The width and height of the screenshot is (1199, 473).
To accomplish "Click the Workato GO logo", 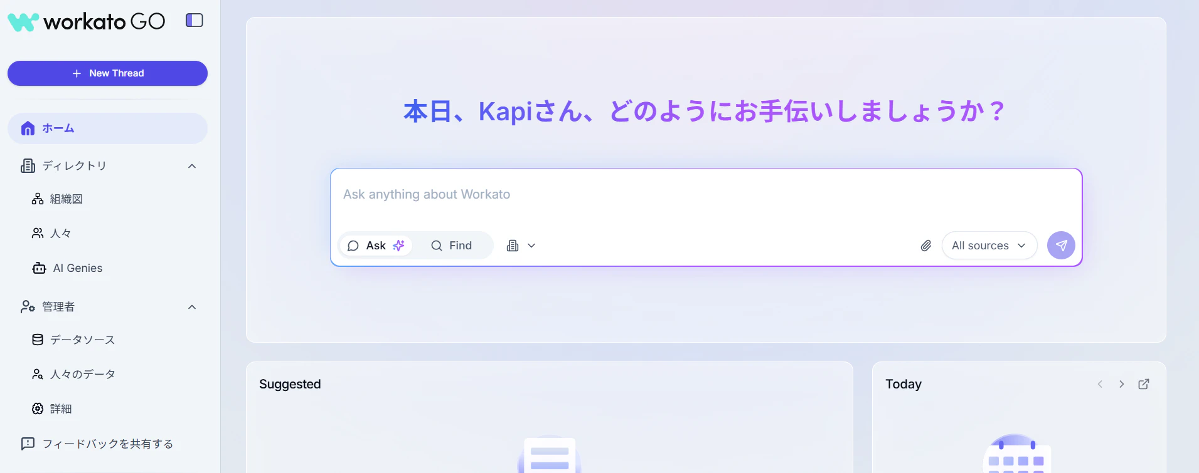I will tap(87, 21).
